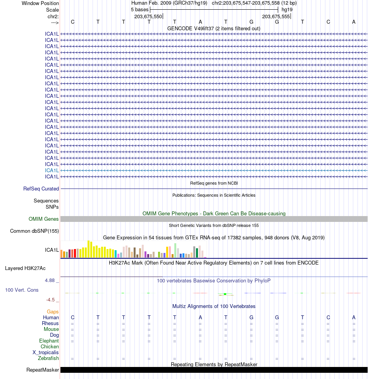The image size is (368, 379).
Task: Click the ICA1L label beside the GTEx chart
Action: pyautogui.click(x=52, y=250)
